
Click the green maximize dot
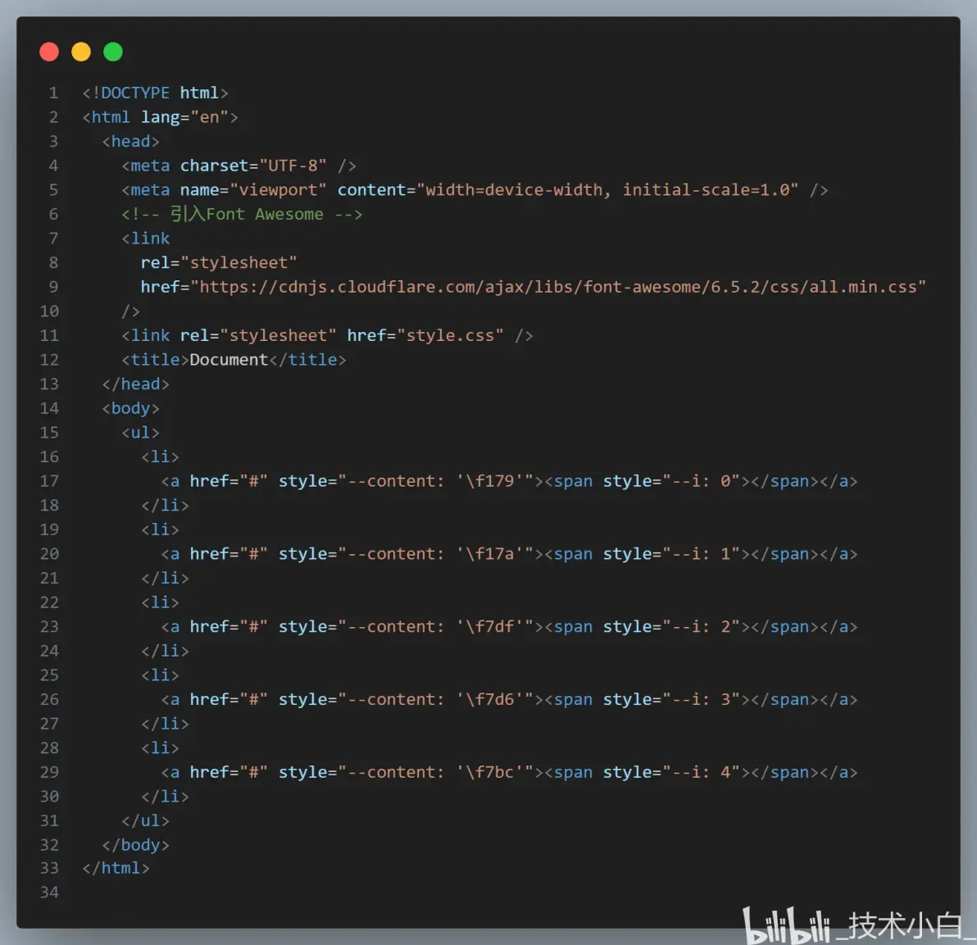113,52
